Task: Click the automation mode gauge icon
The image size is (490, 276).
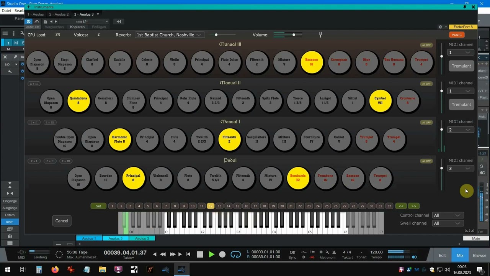Action: [37, 21]
